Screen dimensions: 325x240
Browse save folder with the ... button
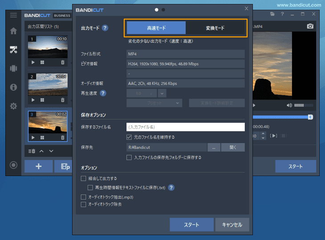click(214, 147)
